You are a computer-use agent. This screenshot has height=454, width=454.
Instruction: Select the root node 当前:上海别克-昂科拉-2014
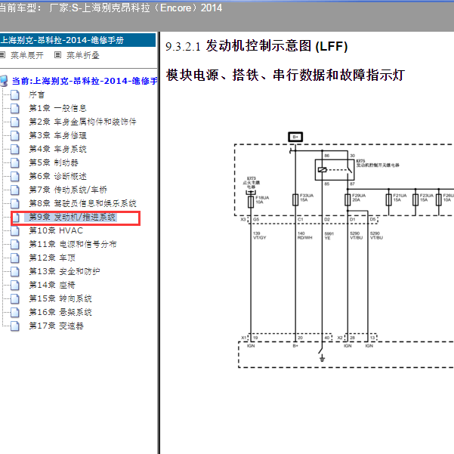click(x=85, y=81)
